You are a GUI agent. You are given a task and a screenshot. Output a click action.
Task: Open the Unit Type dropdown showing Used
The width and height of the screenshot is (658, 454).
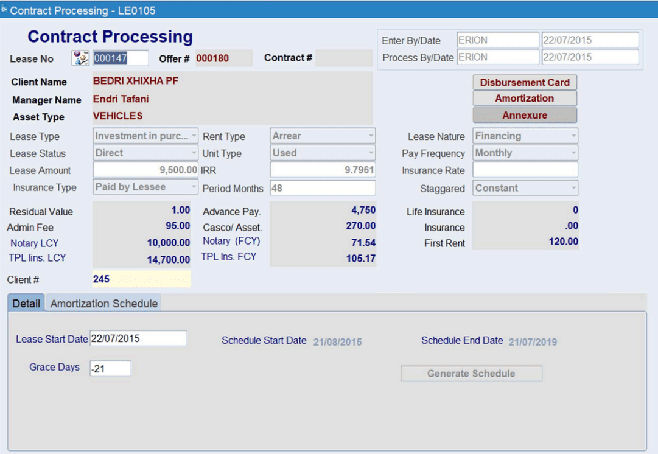click(371, 153)
